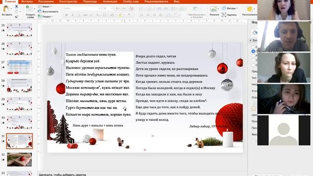Viewport: 313px width, 176px height.
Task: Open the Переходы tab
Action: coord(90,1)
